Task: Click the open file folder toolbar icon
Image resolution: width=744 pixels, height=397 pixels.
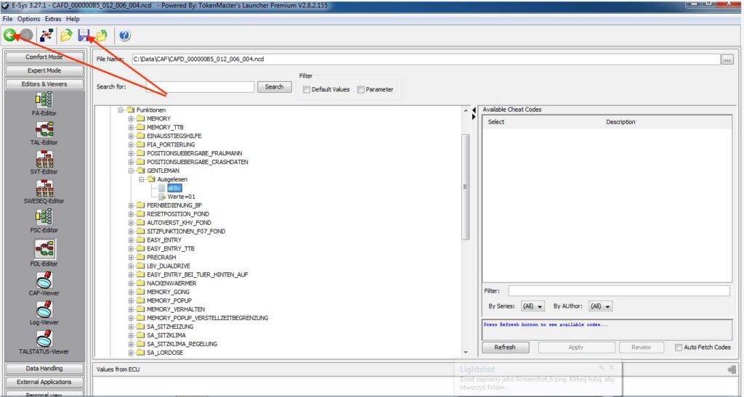Action: 66,35
